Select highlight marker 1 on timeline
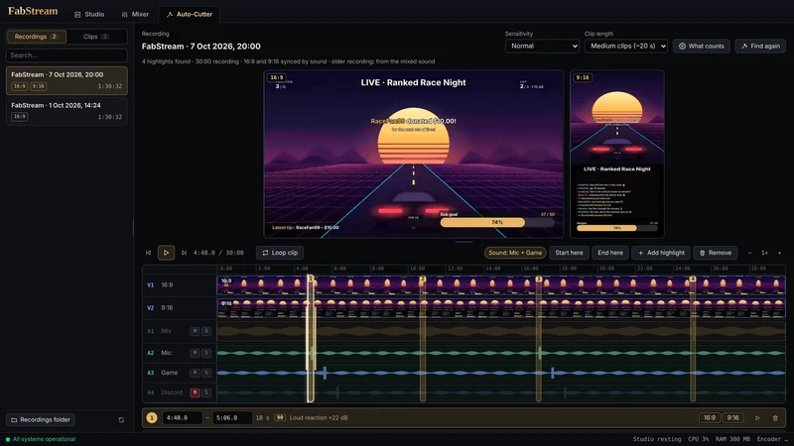Screen dimensions: 794x446 click(x=311, y=279)
